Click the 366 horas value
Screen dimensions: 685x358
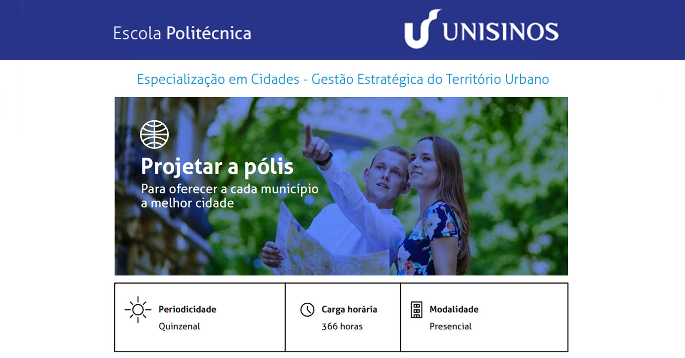click(342, 326)
